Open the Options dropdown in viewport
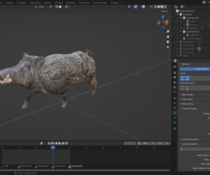This screenshot has width=210, height=175. [166, 12]
